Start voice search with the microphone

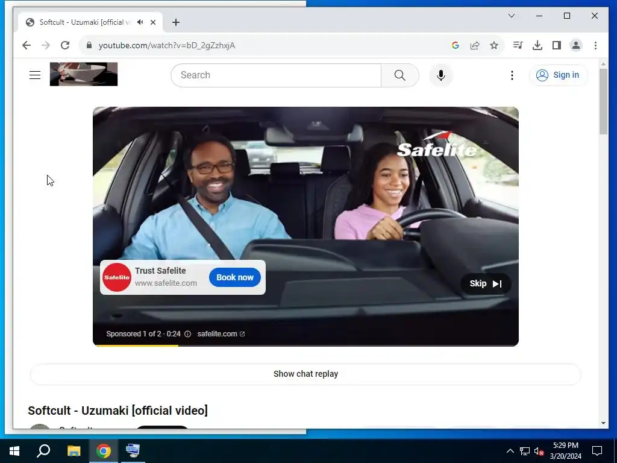[x=441, y=75]
